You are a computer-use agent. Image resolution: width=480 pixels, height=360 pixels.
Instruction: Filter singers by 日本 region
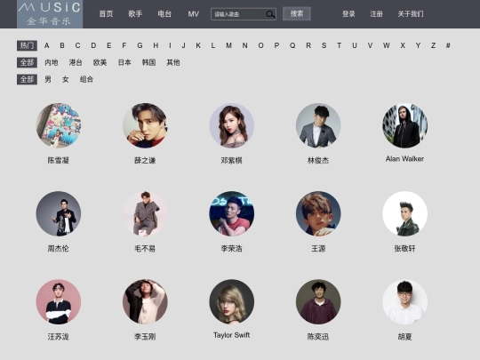[x=124, y=62]
